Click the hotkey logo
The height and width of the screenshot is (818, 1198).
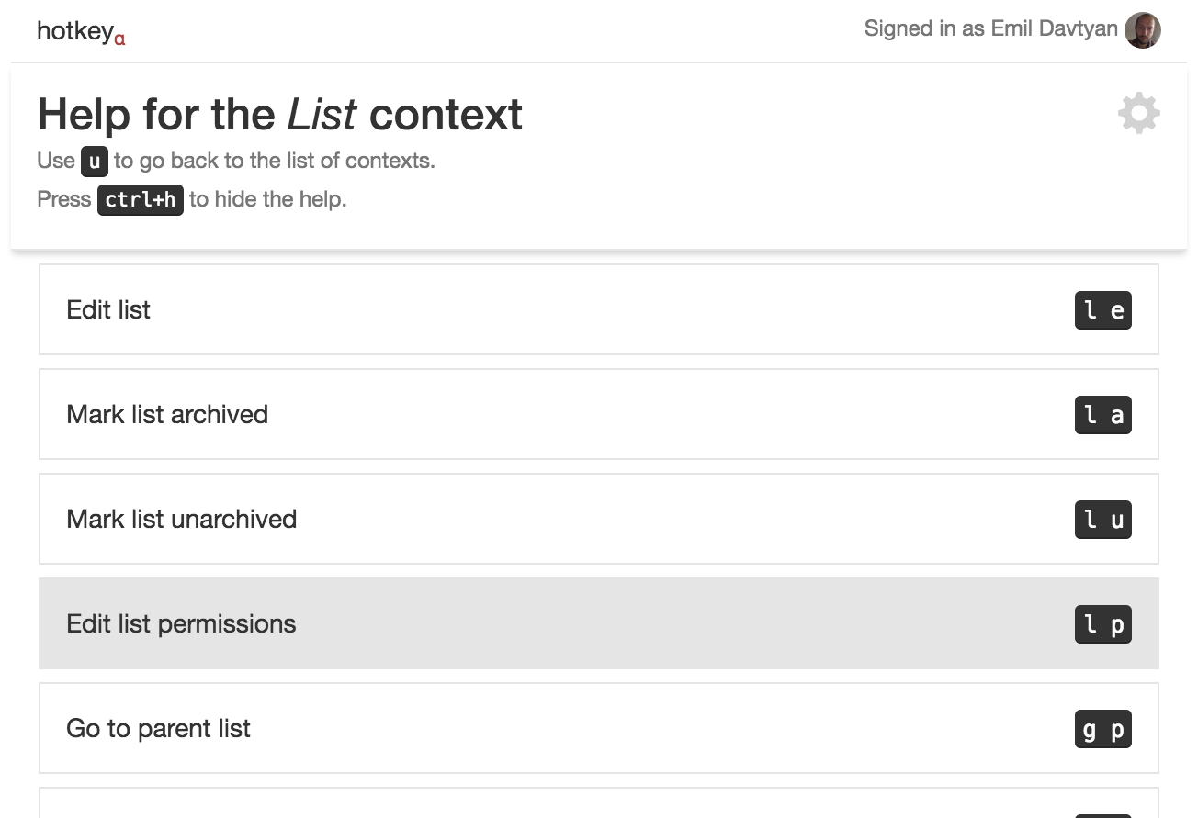[x=81, y=32]
